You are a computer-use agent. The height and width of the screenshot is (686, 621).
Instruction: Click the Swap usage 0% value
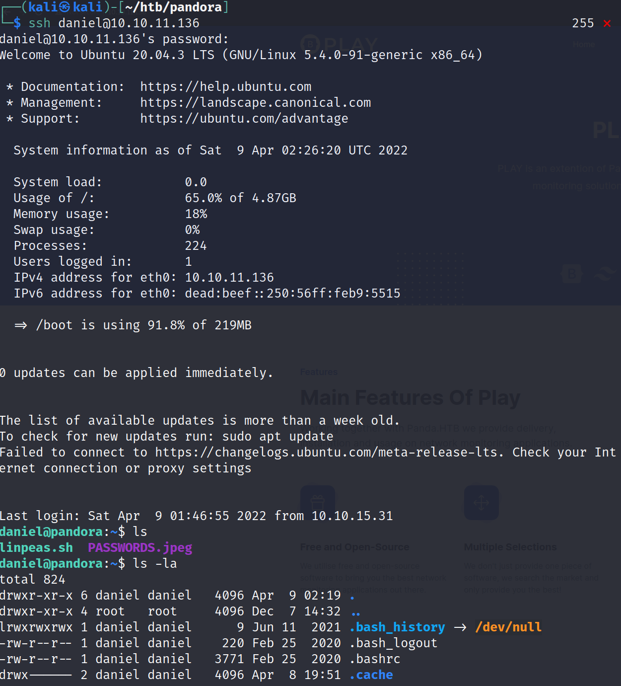coord(192,230)
